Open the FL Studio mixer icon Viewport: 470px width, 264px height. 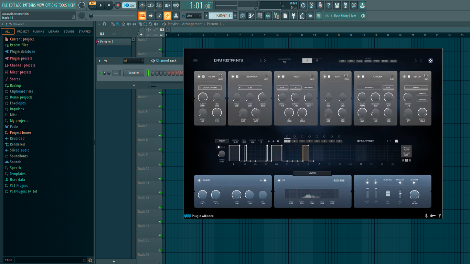pos(268,15)
